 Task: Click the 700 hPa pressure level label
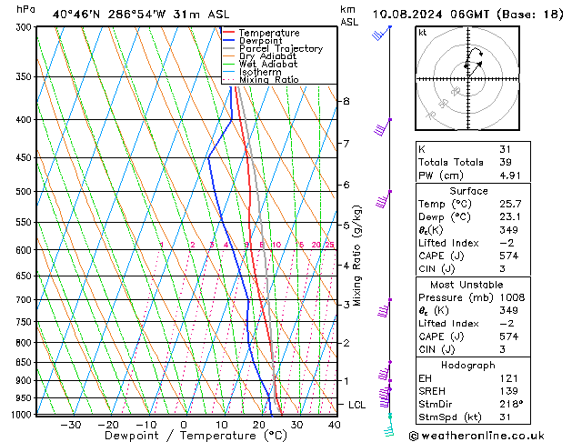pyautogui.click(x=24, y=300)
